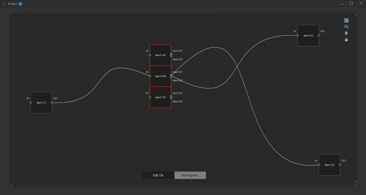Image resolution: width=366 pixels, height=195 pixels.
Task: Click the Bind Agents button
Action: (x=190, y=175)
